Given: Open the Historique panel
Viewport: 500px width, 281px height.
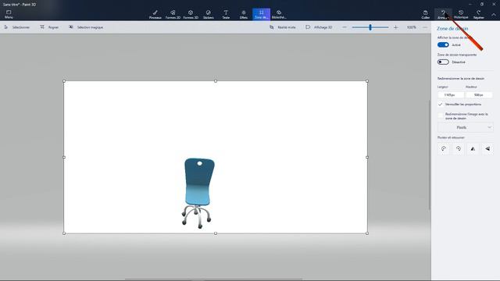Looking at the screenshot, I should [461, 14].
